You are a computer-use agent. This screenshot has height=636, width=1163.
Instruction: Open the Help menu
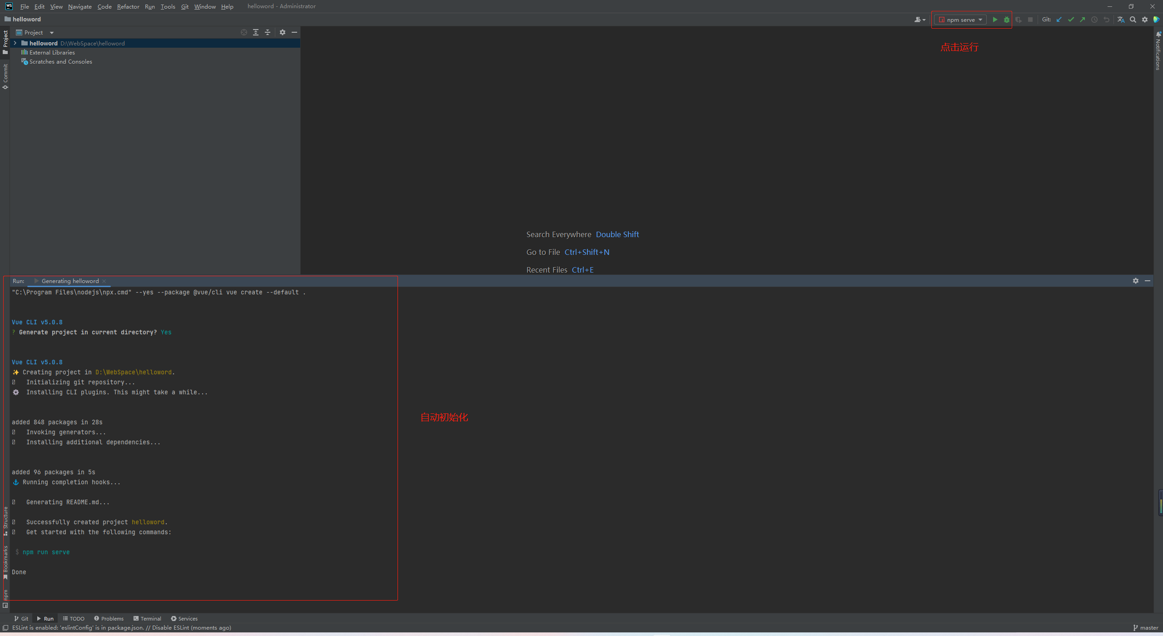pos(227,6)
